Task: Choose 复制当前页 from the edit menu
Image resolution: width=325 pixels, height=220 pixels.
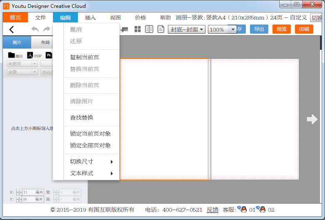Action: 85,57
